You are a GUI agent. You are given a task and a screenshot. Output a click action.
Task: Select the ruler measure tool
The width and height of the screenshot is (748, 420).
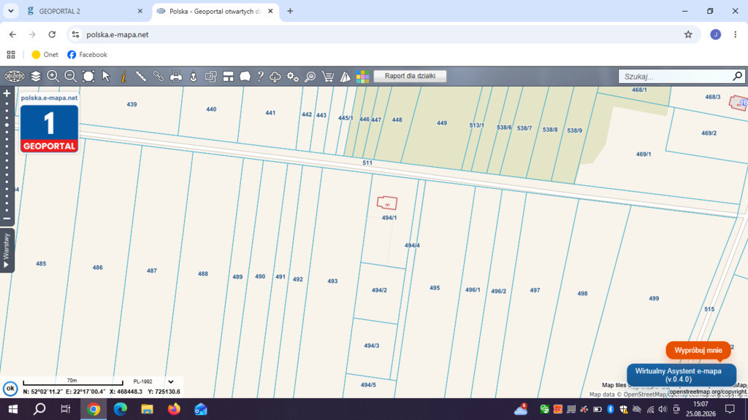141,76
